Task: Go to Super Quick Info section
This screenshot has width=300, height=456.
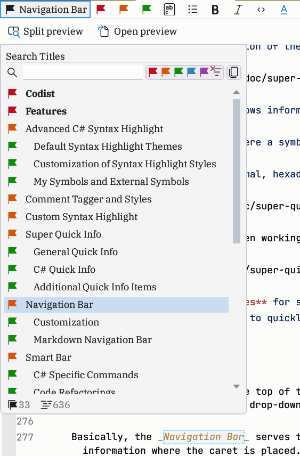Action: click(x=116, y=234)
